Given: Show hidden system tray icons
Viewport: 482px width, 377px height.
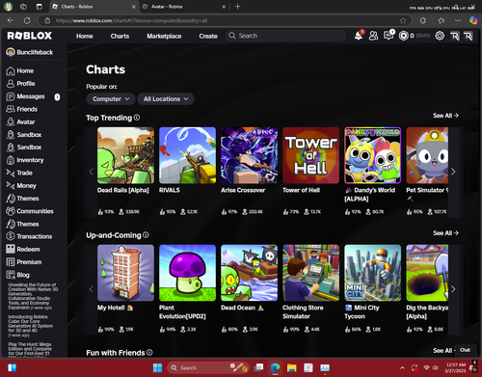Looking at the screenshot, I should (402, 367).
